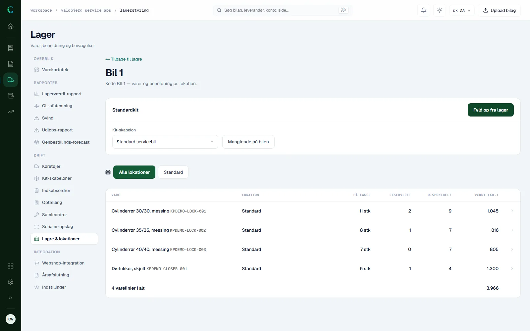530x331 pixels.
Task: Expand row Dørlukker, skjult chevron
Action: click(512, 268)
